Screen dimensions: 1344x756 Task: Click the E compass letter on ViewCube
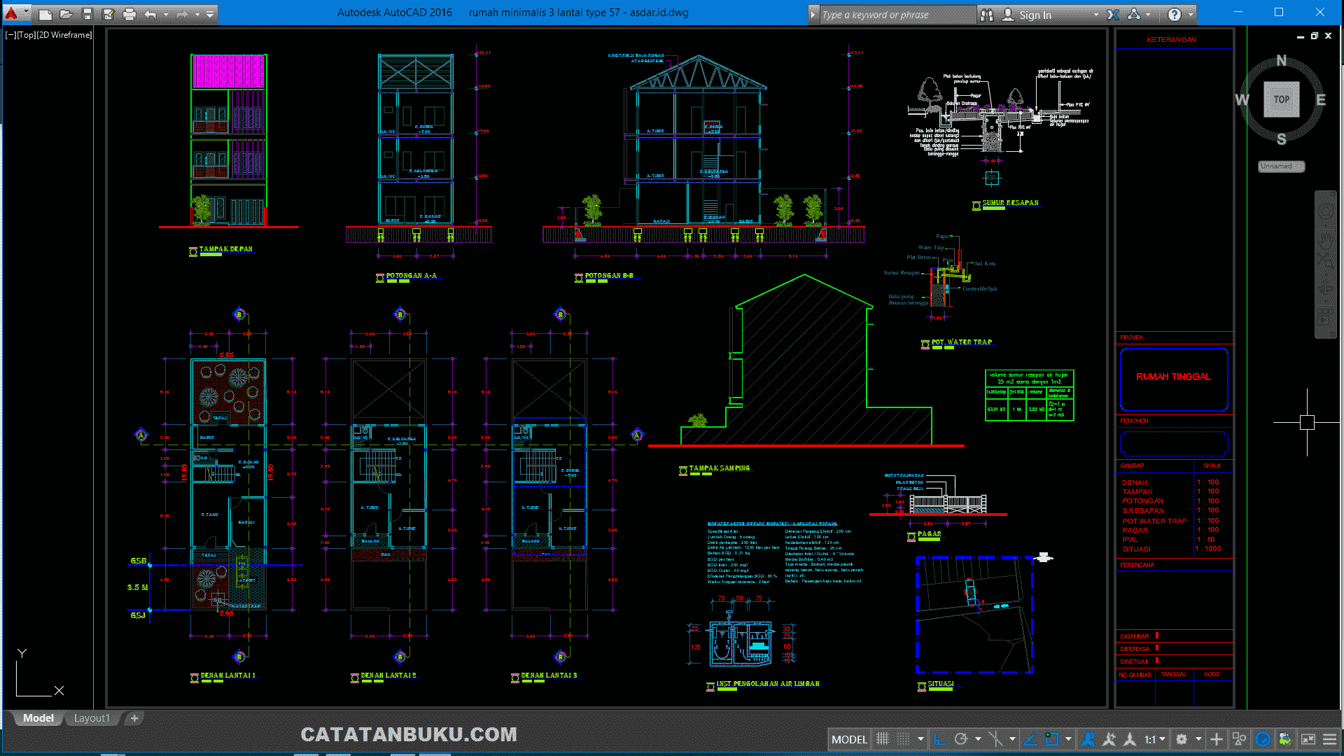coord(1321,100)
